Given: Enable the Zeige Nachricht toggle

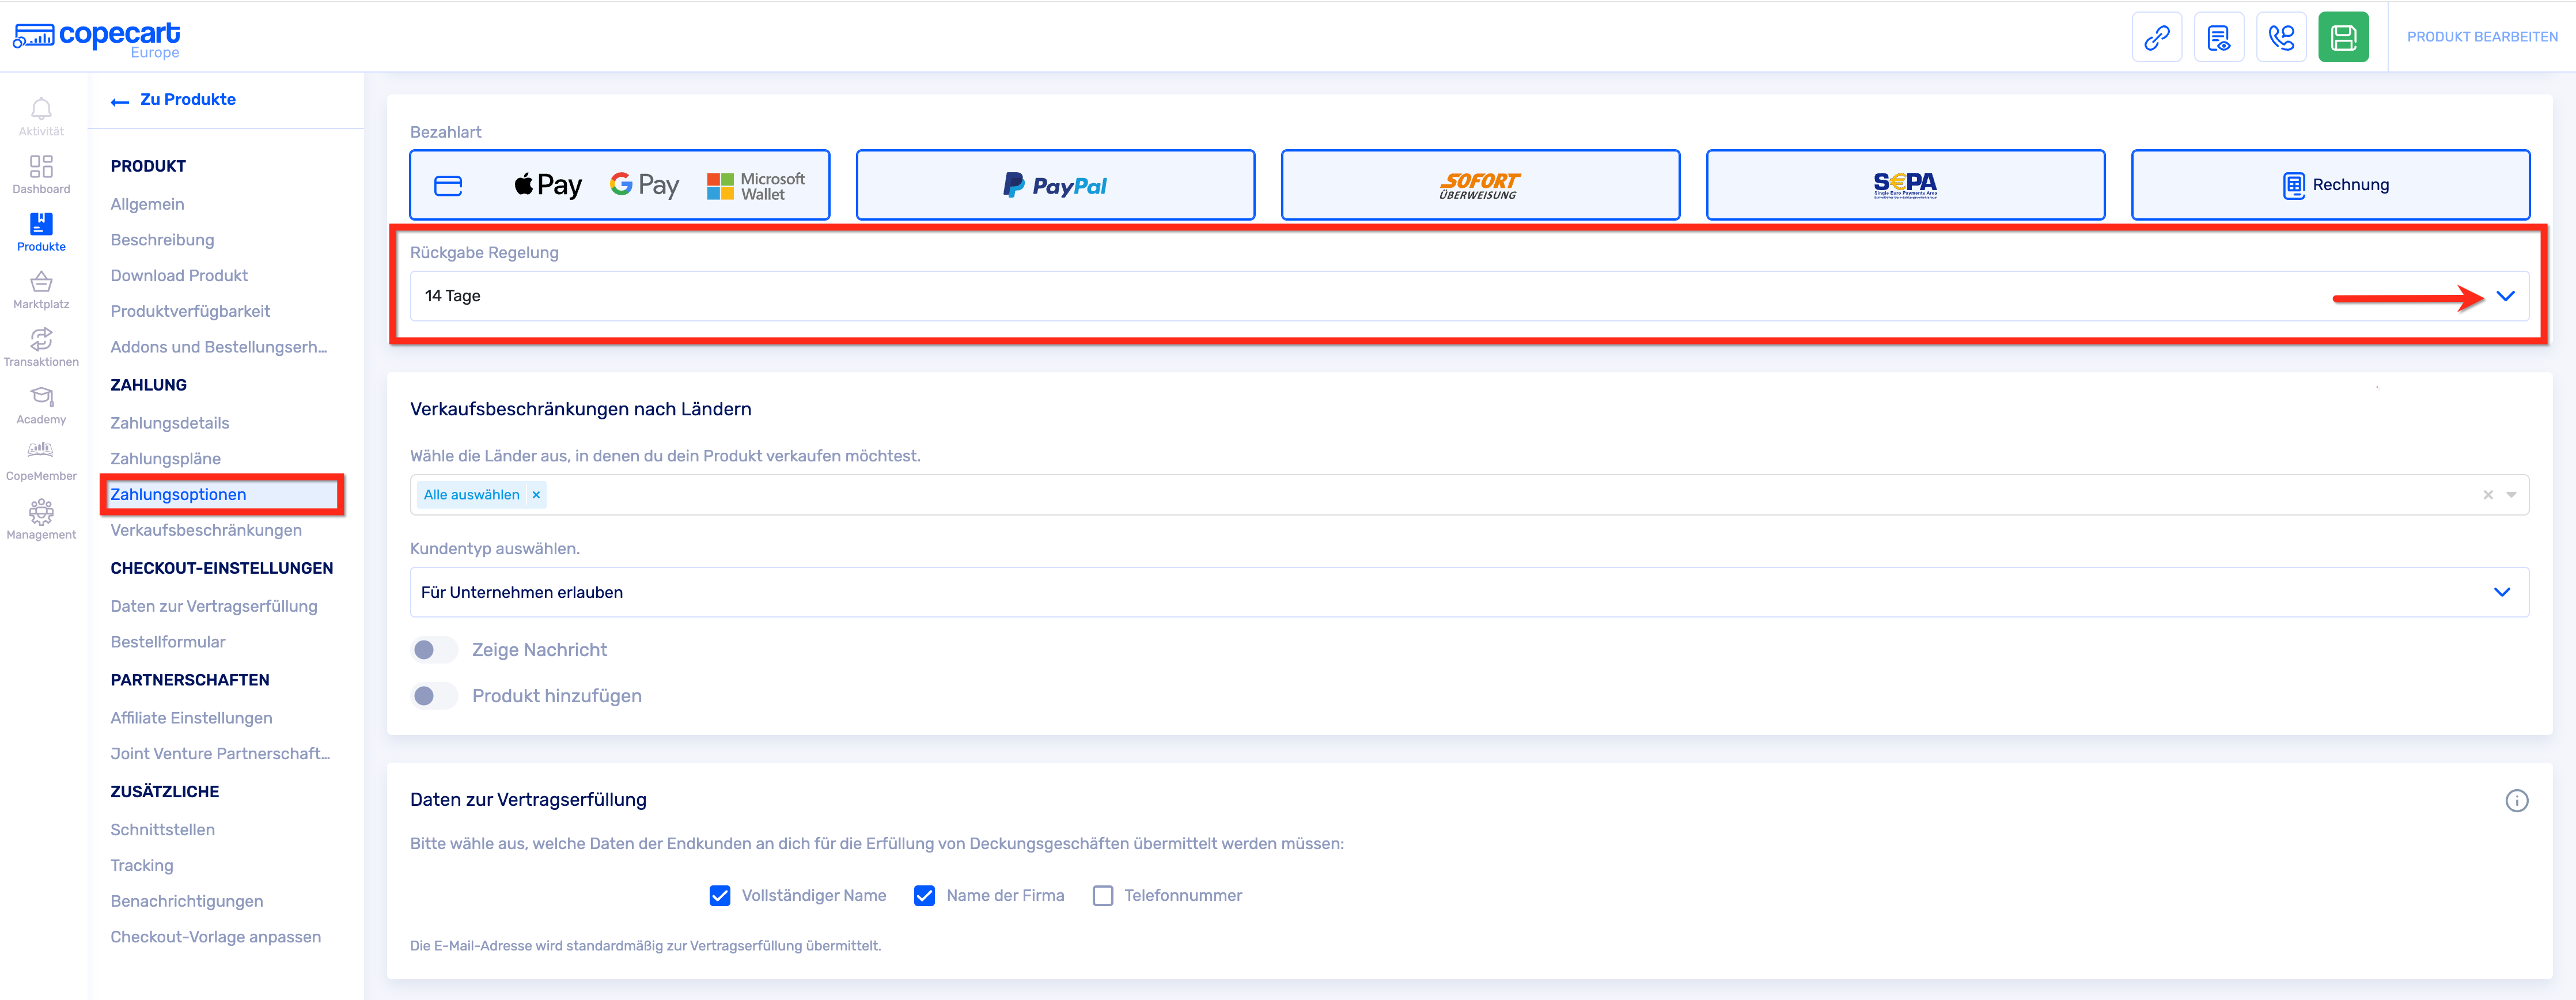Looking at the screenshot, I should (434, 650).
